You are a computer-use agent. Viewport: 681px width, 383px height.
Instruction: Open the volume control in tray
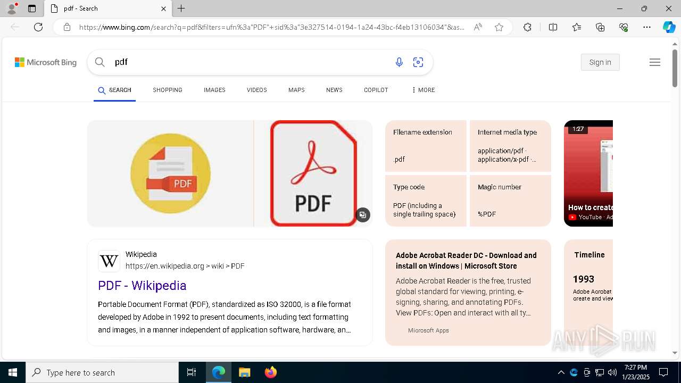click(x=612, y=372)
